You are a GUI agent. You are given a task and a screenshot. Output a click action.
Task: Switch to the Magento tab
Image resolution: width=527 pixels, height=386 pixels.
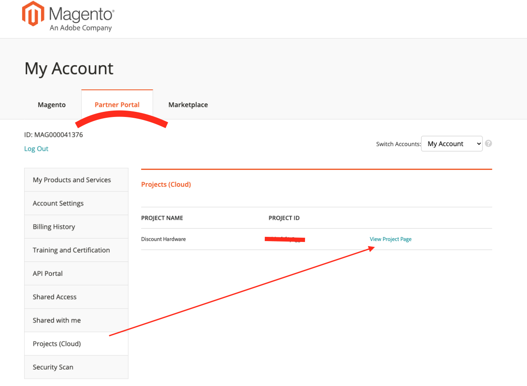point(52,105)
